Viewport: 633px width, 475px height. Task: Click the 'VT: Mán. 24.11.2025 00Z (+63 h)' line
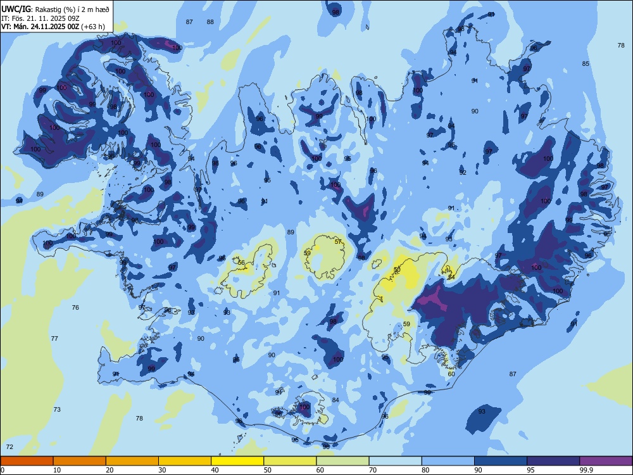pyautogui.click(x=53, y=27)
